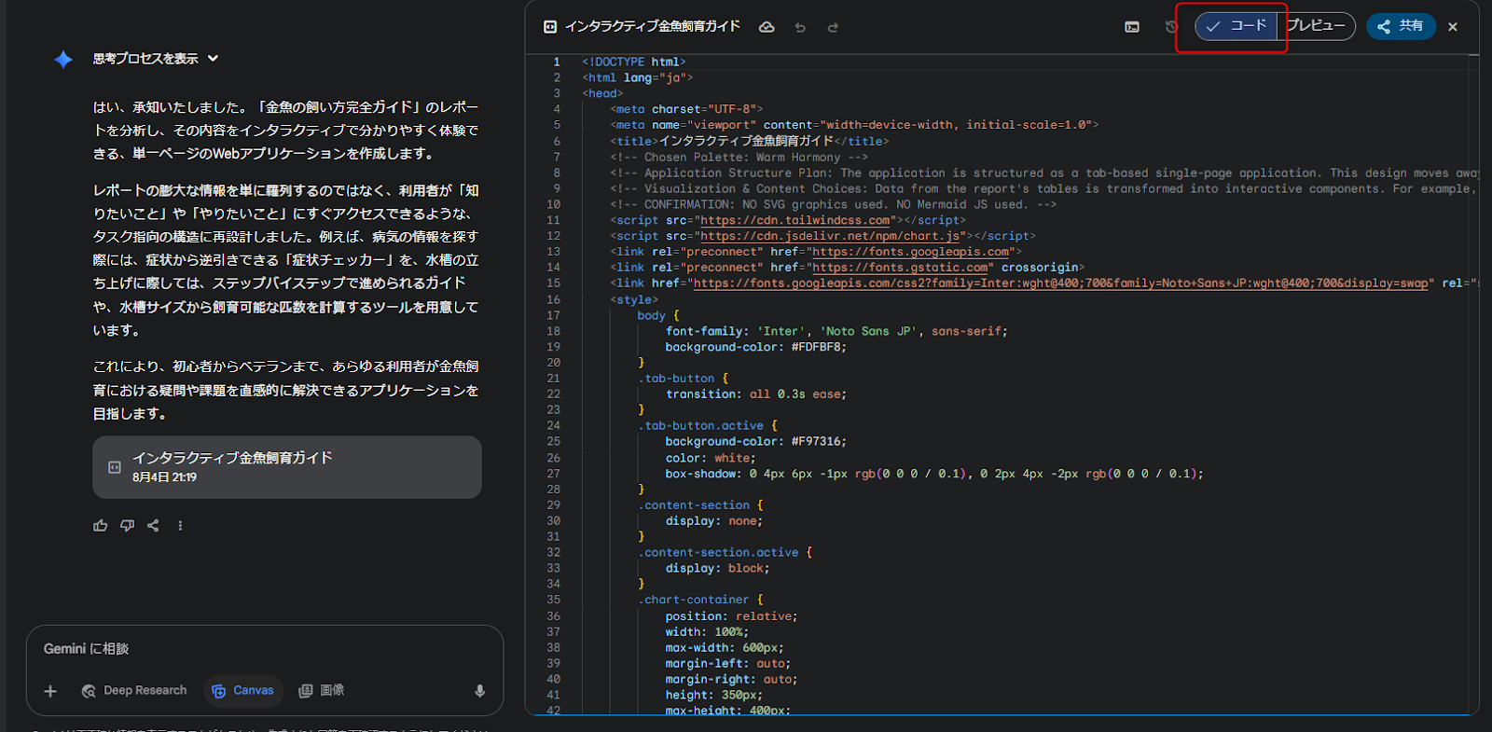This screenshot has width=1492, height=732.
Task: Switch to the コード tab
Action: click(x=1236, y=26)
